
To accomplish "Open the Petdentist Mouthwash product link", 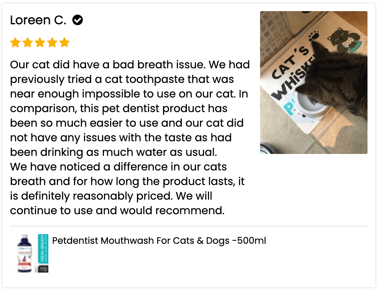I will 159,241.
